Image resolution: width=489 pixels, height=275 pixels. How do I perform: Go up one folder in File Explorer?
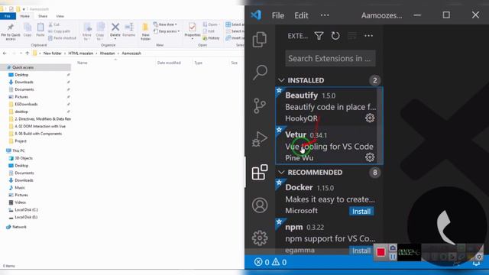point(28,53)
